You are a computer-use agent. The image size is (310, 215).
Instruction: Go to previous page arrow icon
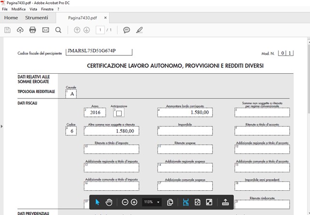[x=77, y=30]
